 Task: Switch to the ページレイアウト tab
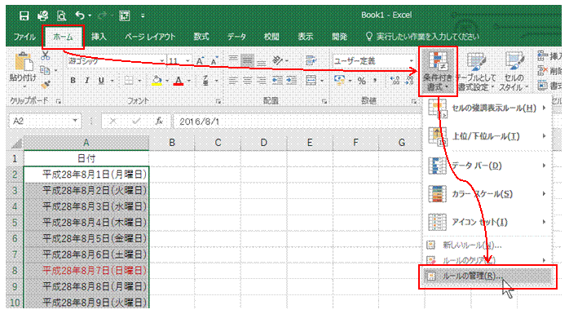pyautogui.click(x=150, y=37)
